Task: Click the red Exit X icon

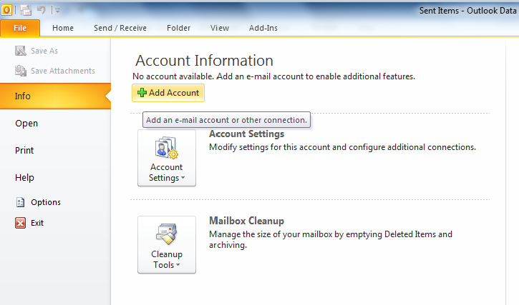Action: click(20, 223)
